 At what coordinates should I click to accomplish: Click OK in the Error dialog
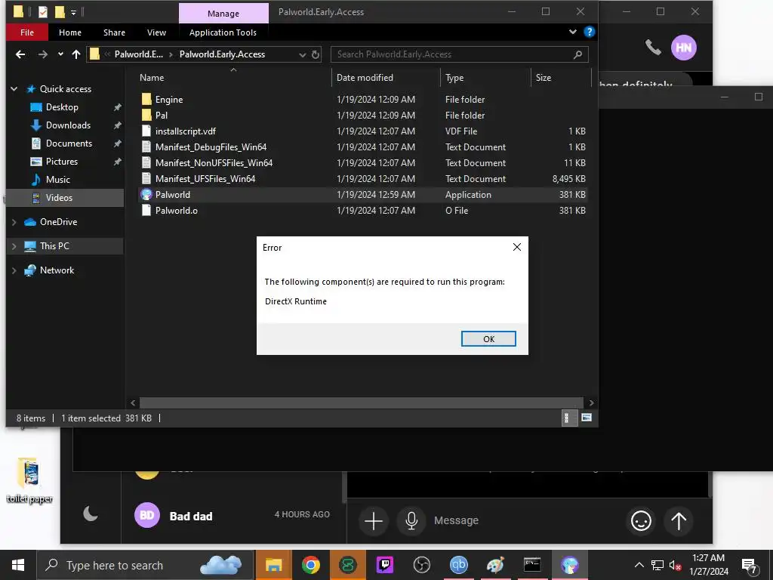(488, 339)
